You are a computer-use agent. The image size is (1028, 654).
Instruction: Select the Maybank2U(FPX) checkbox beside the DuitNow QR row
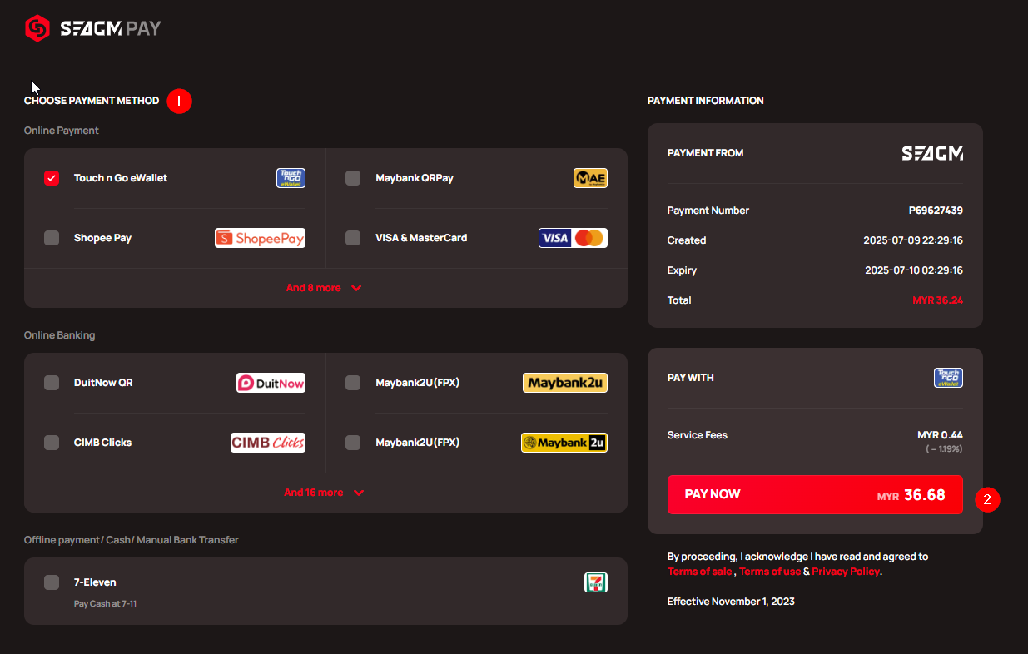point(353,383)
